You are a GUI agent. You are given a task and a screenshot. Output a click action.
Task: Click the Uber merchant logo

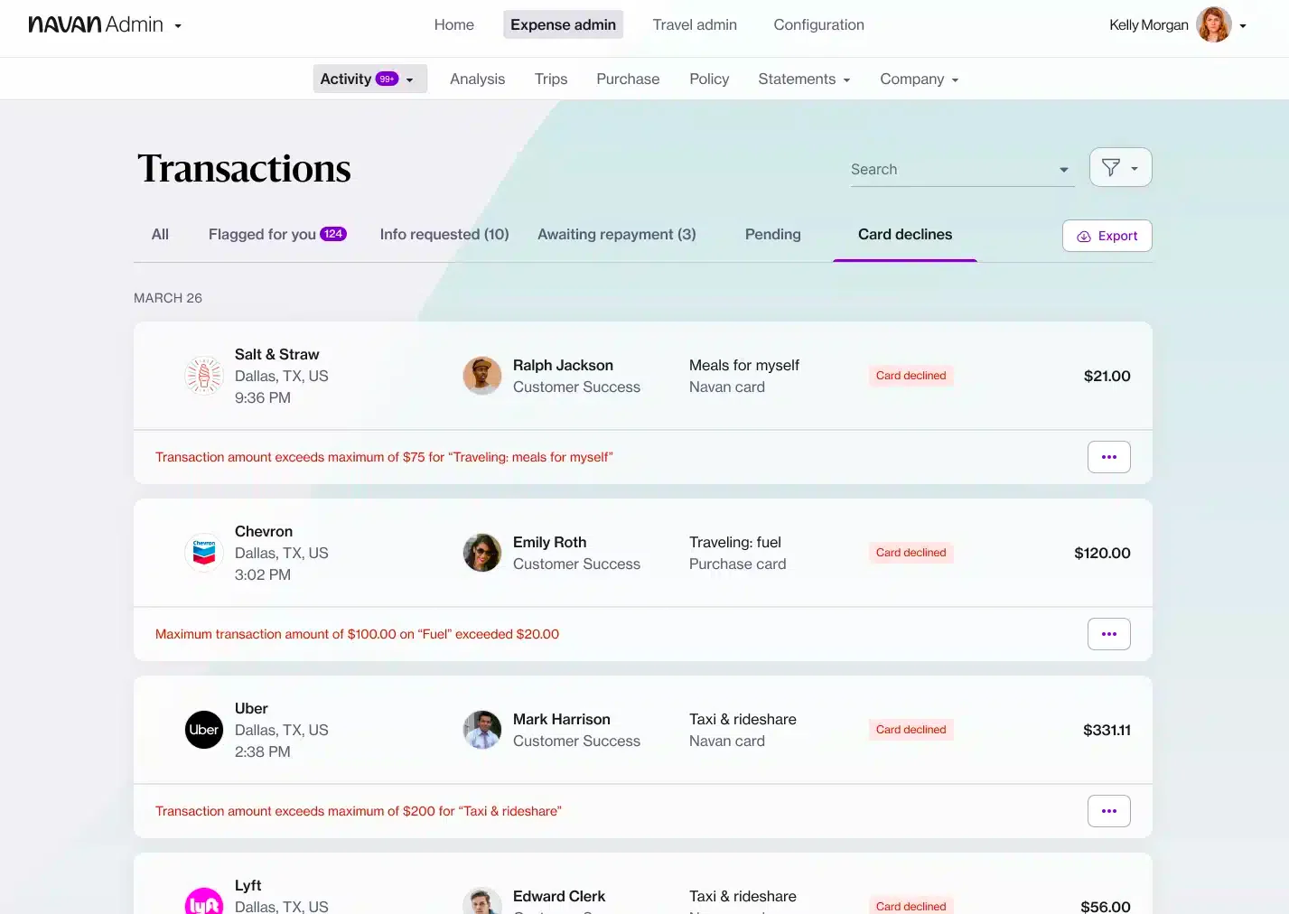click(204, 730)
